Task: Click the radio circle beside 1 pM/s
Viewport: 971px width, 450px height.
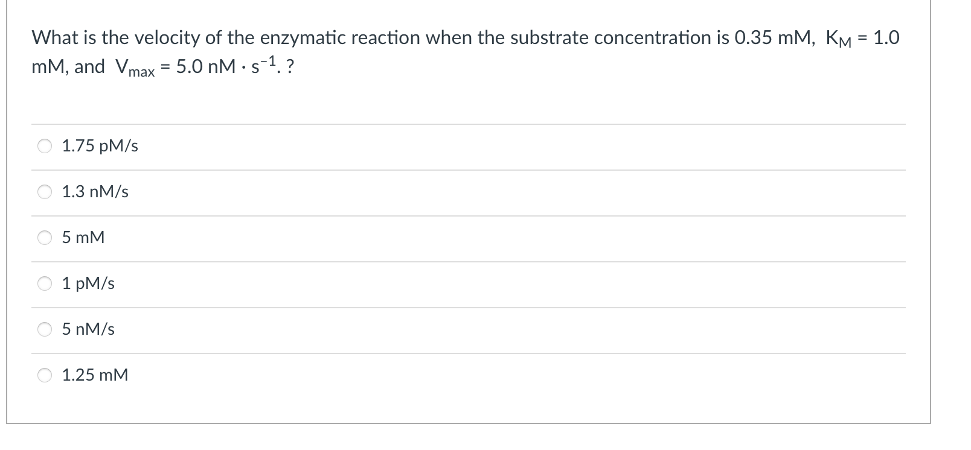Action: pos(43,284)
